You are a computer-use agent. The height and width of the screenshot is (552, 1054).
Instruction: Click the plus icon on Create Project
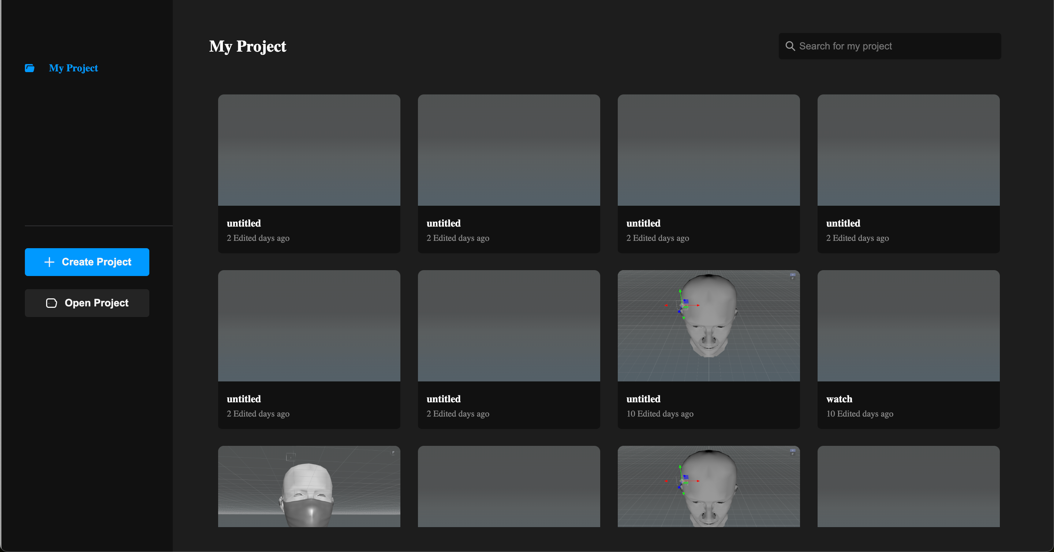click(x=49, y=262)
